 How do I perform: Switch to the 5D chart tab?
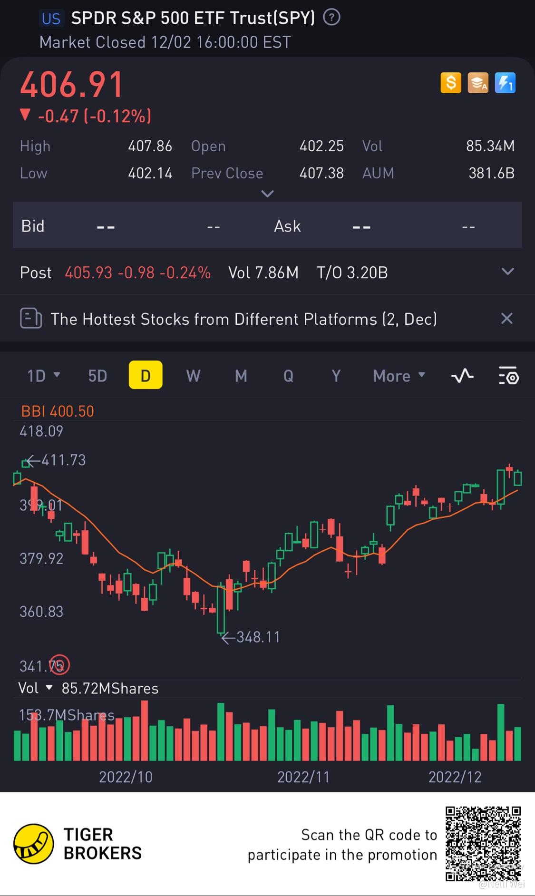pos(97,376)
